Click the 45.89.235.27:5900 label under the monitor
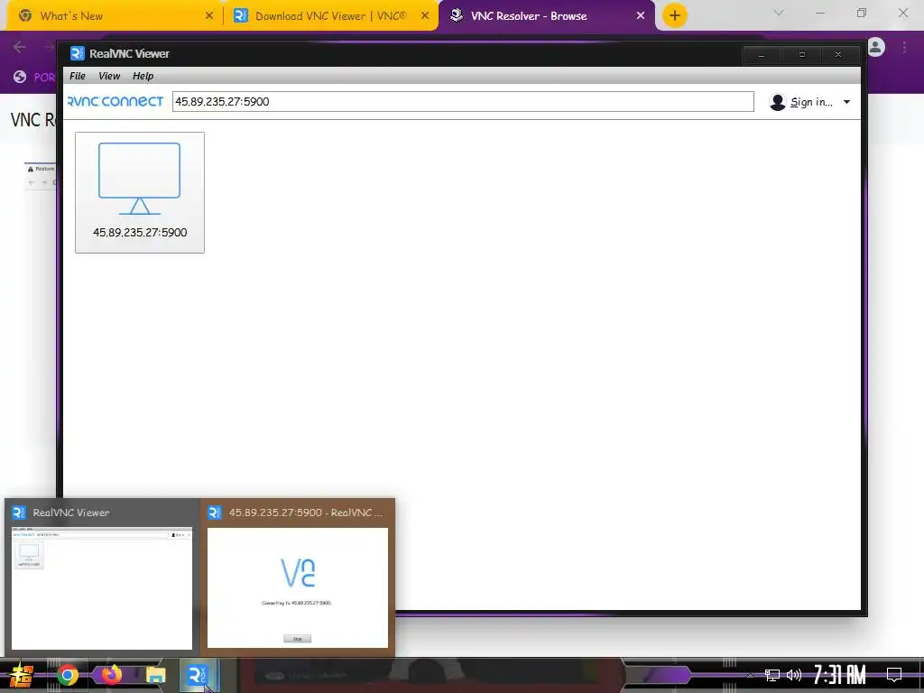The height and width of the screenshot is (693, 924). tap(140, 232)
